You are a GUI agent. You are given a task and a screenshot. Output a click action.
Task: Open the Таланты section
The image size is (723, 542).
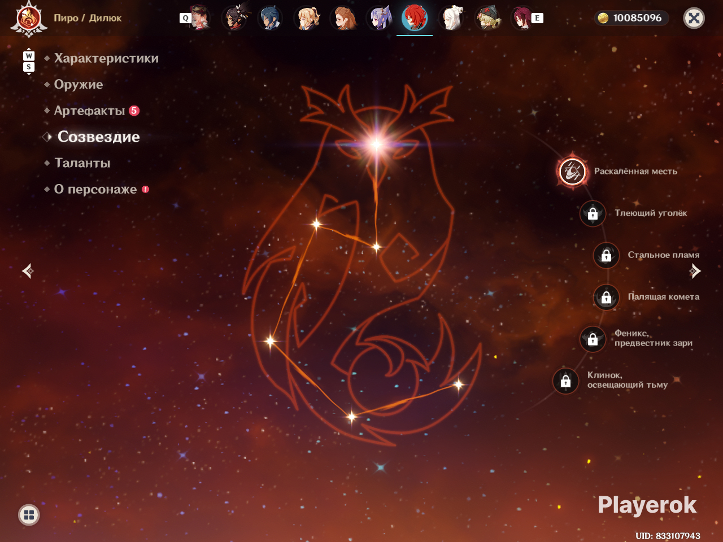(x=82, y=163)
